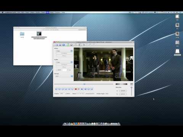Screen dimensions: 183x137
Task: Open the Edit menu
Action: coord(22,13)
